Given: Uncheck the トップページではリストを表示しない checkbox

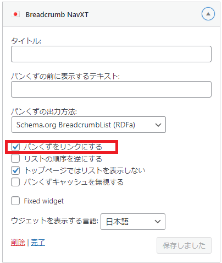Looking at the screenshot, I should [15, 170].
